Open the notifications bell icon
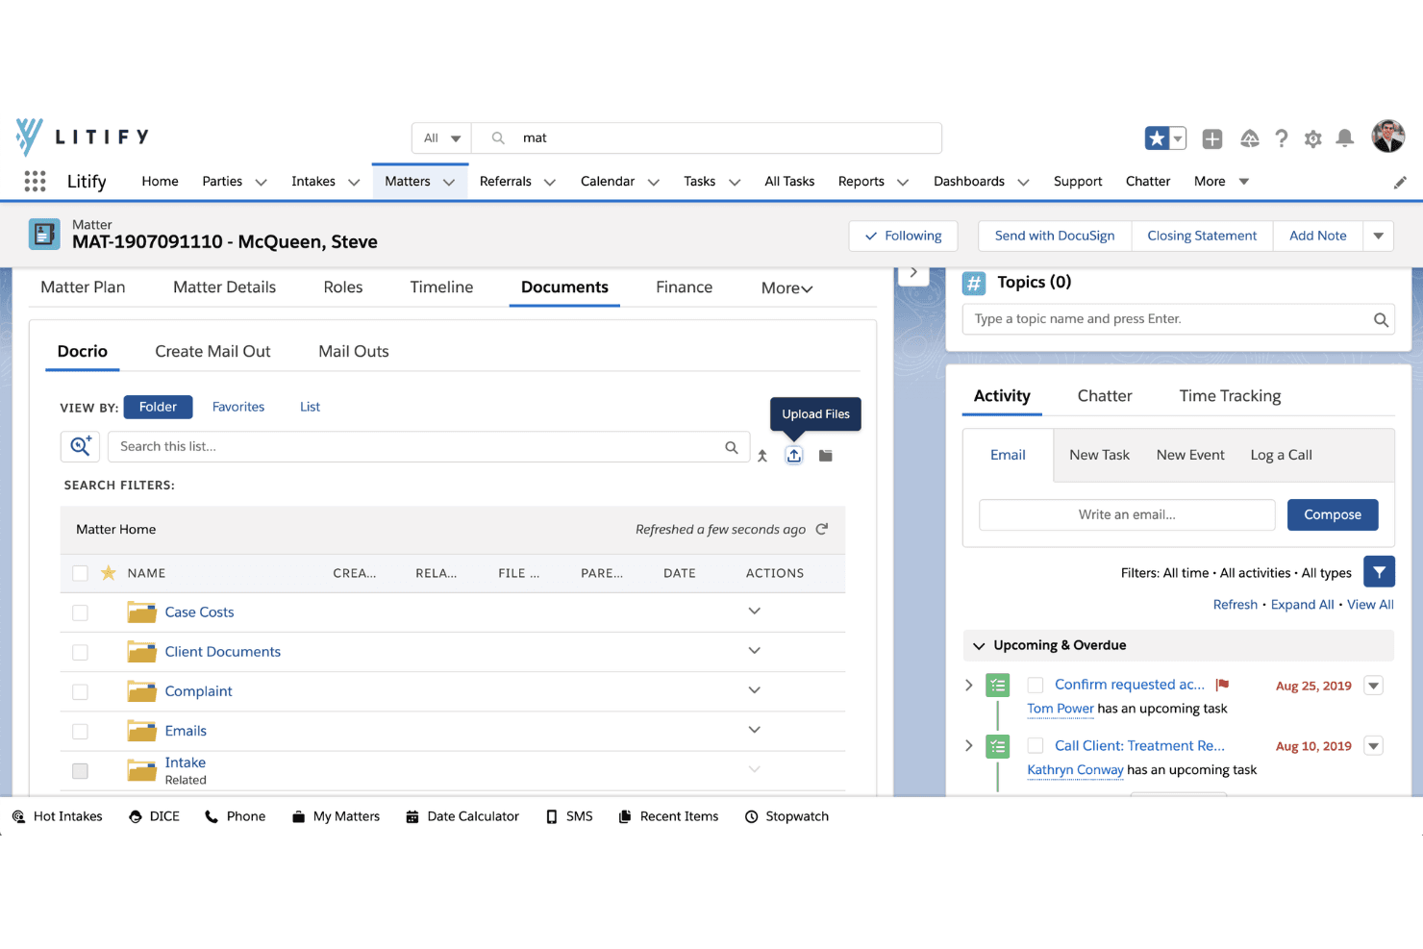 pyautogui.click(x=1345, y=138)
